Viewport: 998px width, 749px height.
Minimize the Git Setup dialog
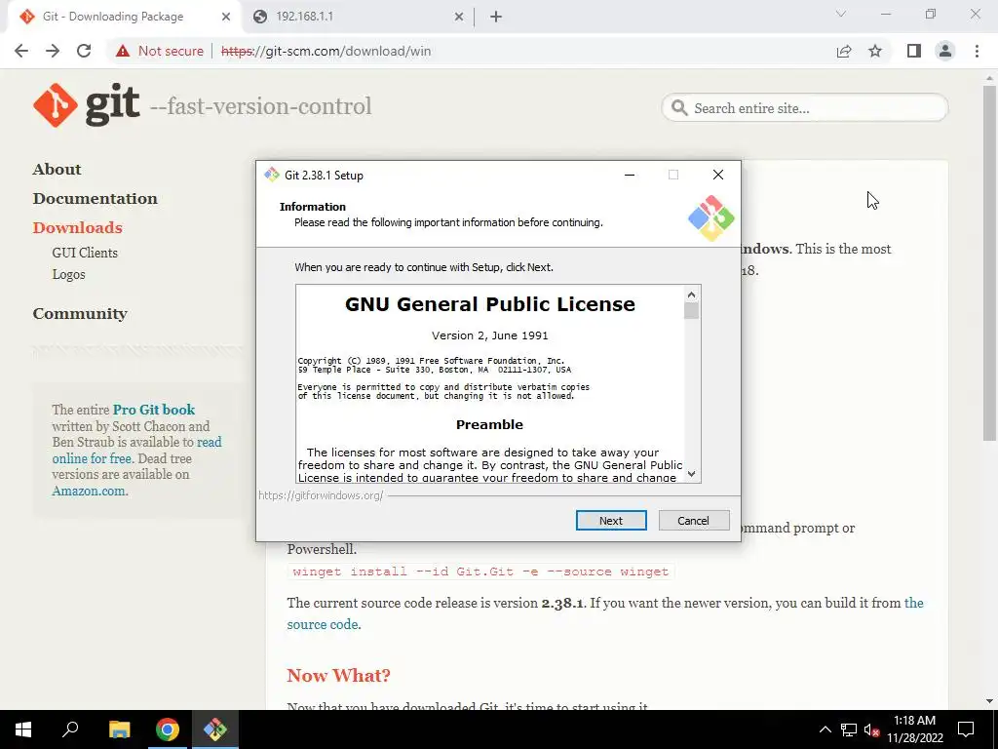(x=630, y=175)
